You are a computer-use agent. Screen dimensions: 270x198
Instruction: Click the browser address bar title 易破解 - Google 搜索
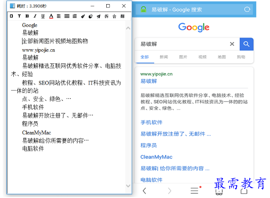pyautogui.click(x=177, y=10)
